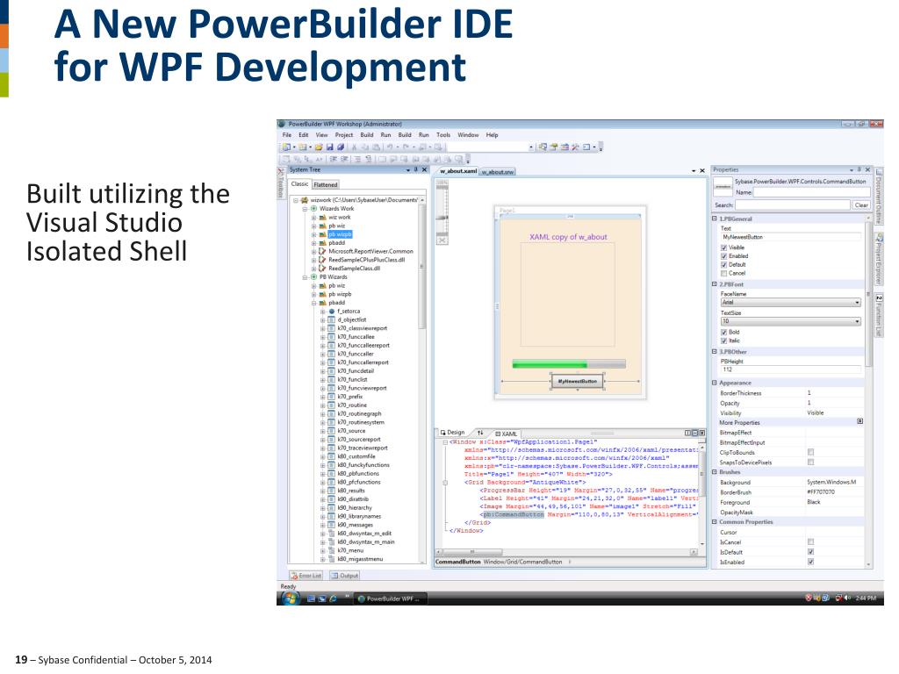Open the Output tab
Viewport: 899px width, 674px height.
[344, 576]
